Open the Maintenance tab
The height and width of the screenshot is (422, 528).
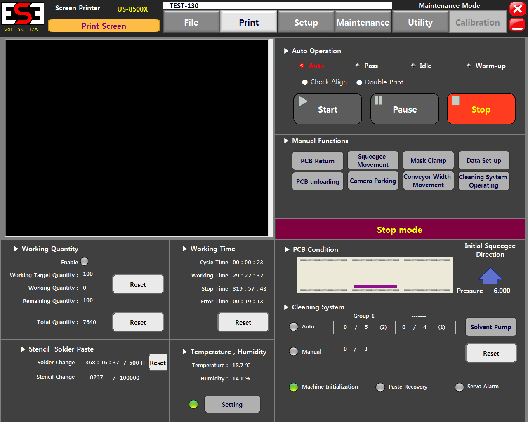coord(363,22)
